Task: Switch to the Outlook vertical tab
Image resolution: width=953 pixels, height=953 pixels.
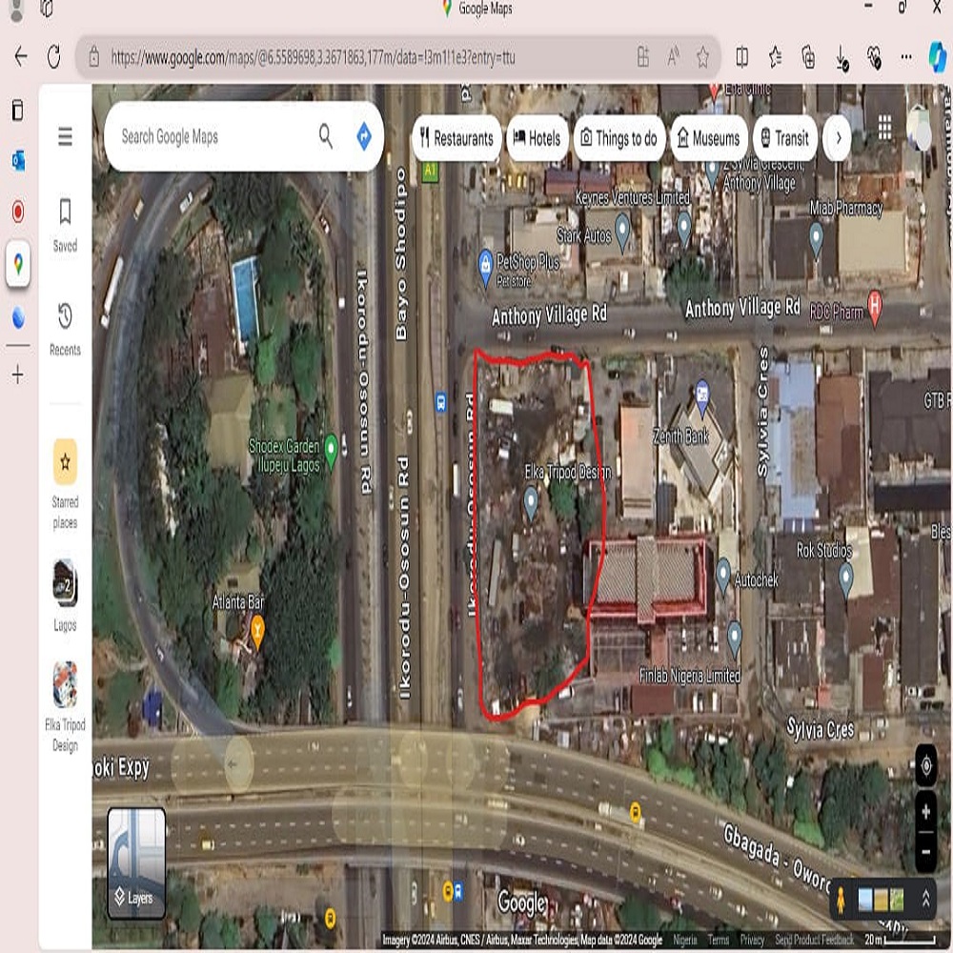Action: point(18,160)
